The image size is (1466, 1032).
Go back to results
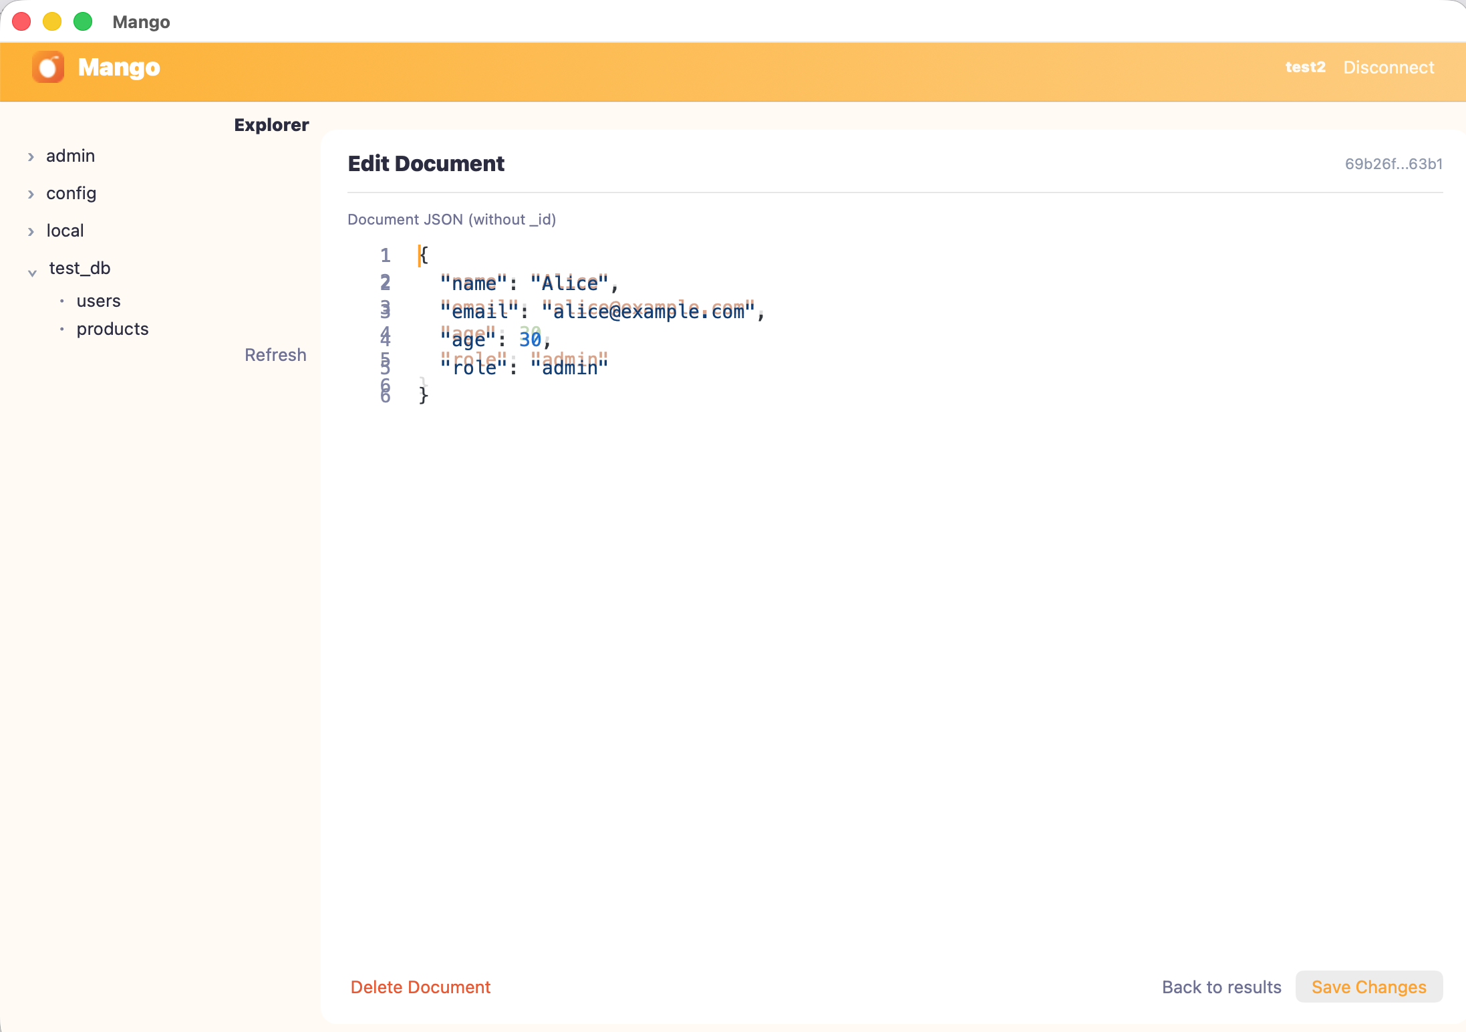coord(1221,987)
